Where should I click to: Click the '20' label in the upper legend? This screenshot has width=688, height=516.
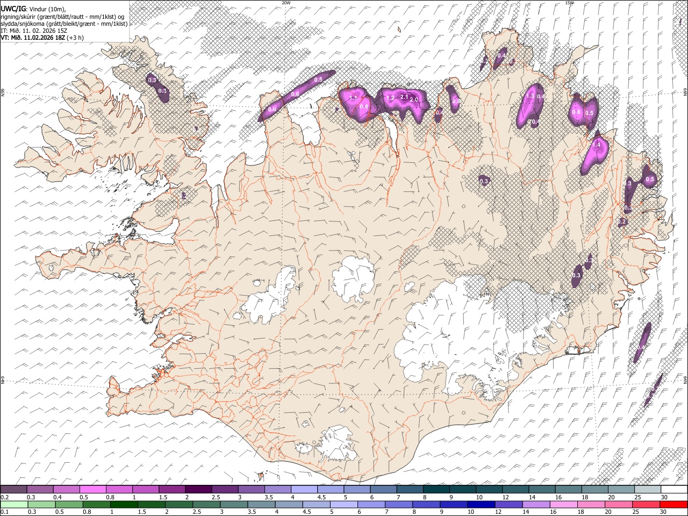[612, 497]
